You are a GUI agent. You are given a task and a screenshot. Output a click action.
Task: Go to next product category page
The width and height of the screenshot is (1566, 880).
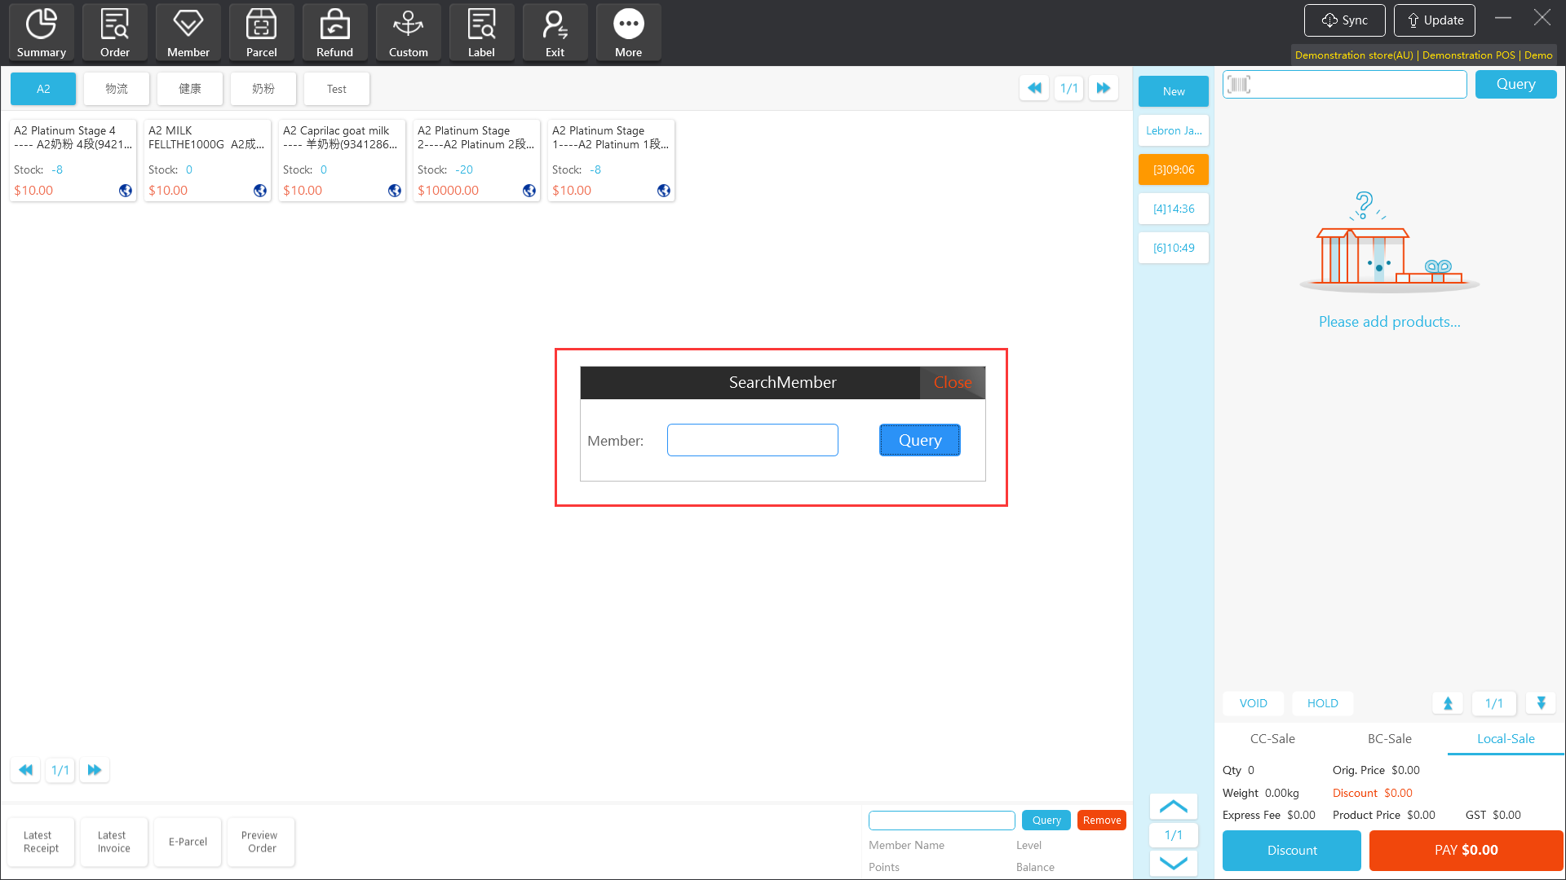click(1103, 88)
